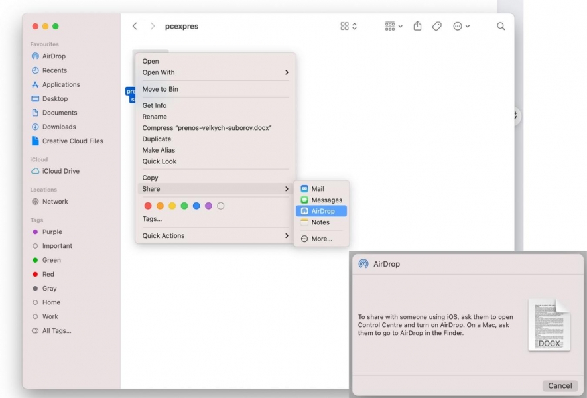Open Recents in the sidebar
The height and width of the screenshot is (398, 587).
click(x=50, y=70)
